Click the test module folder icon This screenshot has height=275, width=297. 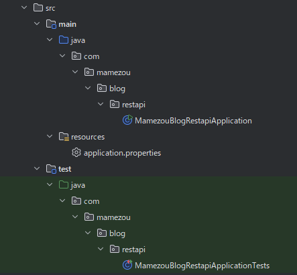coord(51,169)
